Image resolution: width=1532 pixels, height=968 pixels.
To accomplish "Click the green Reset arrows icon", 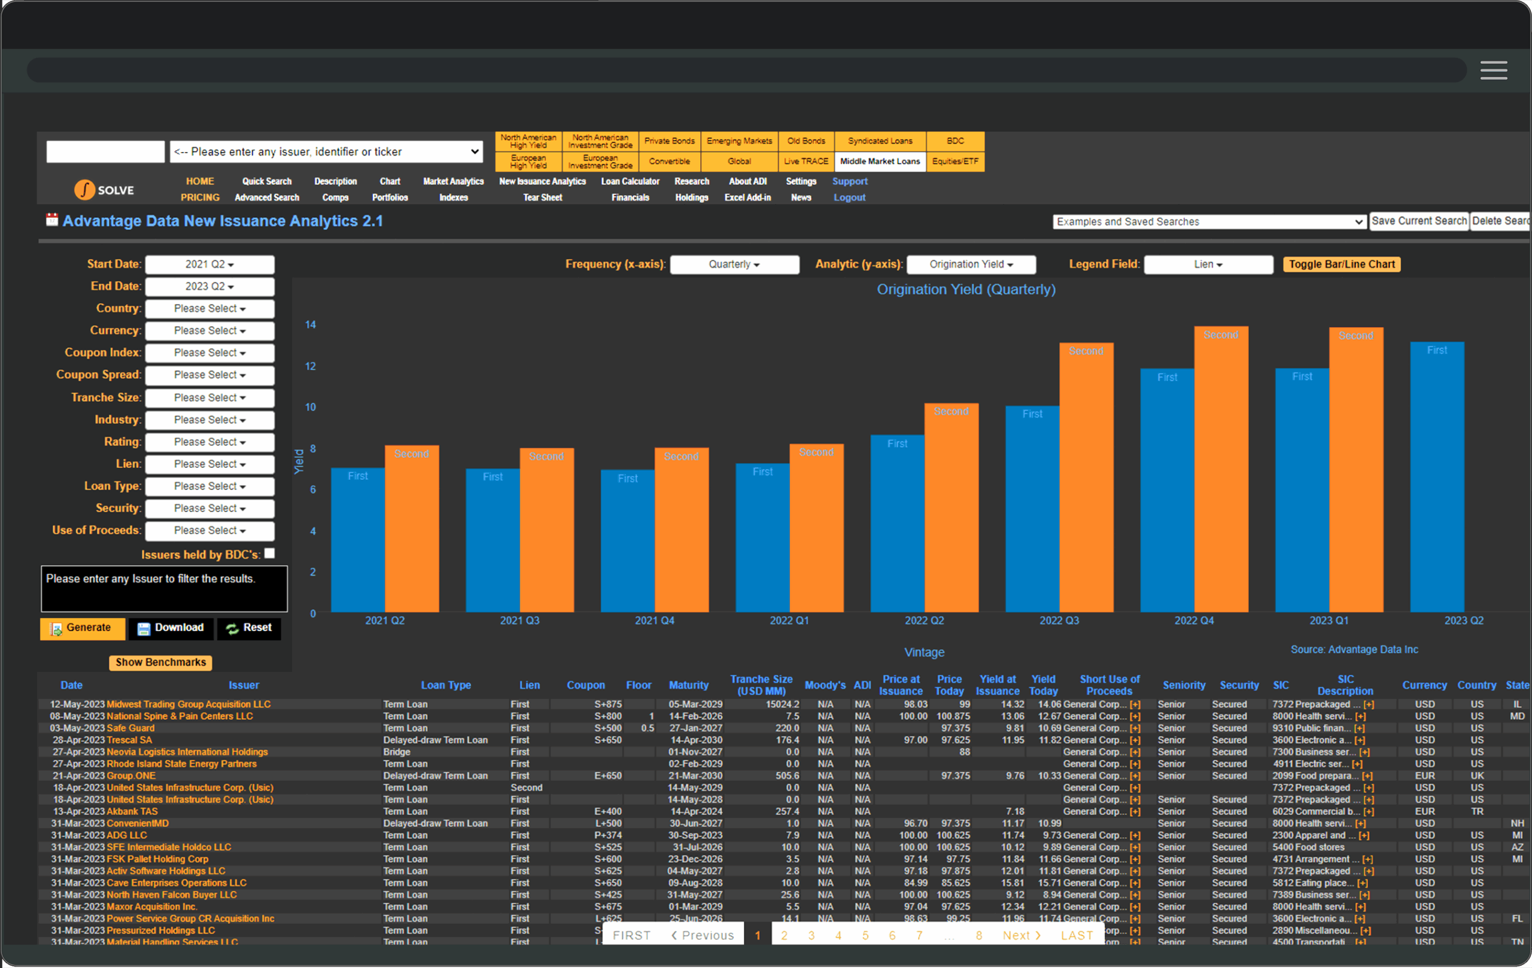I will 232,629.
